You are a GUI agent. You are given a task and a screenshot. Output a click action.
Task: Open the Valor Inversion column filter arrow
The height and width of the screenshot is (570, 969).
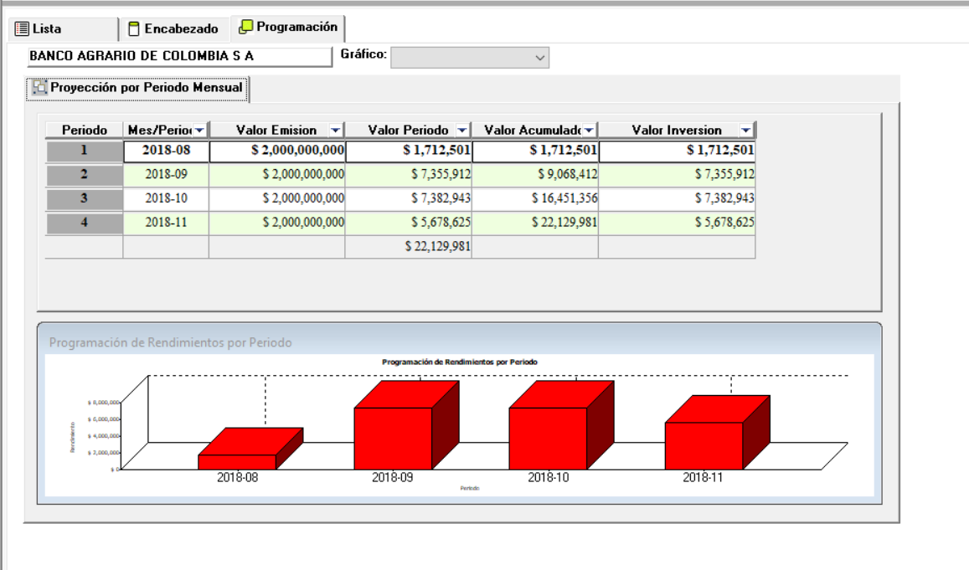pos(745,131)
